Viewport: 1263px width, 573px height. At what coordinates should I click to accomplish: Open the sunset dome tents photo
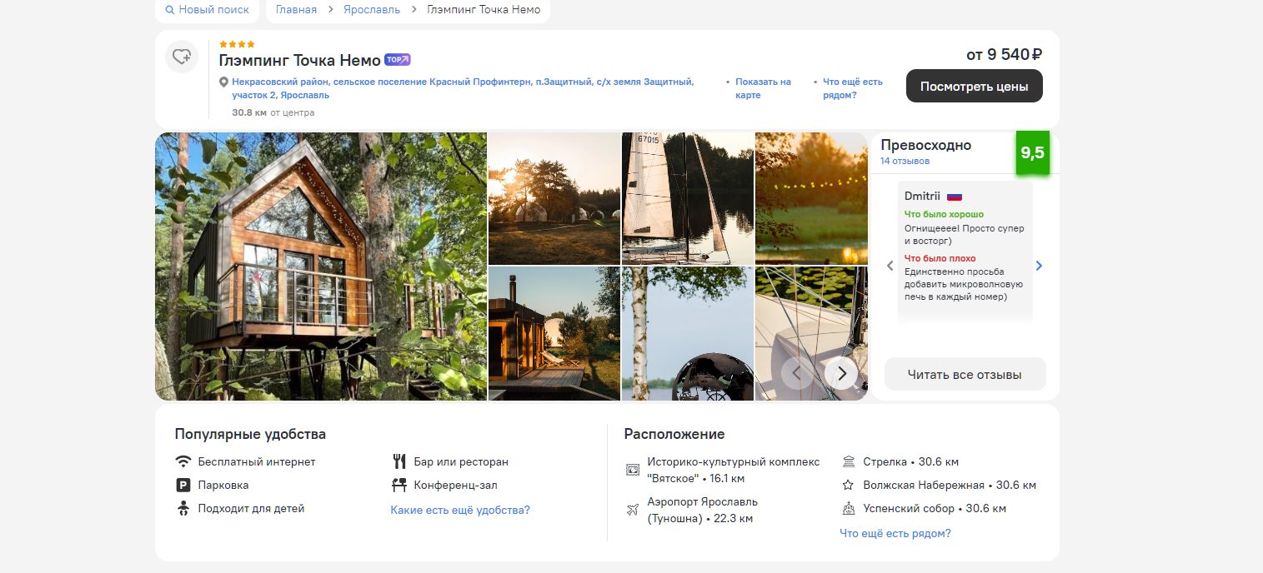(554, 198)
